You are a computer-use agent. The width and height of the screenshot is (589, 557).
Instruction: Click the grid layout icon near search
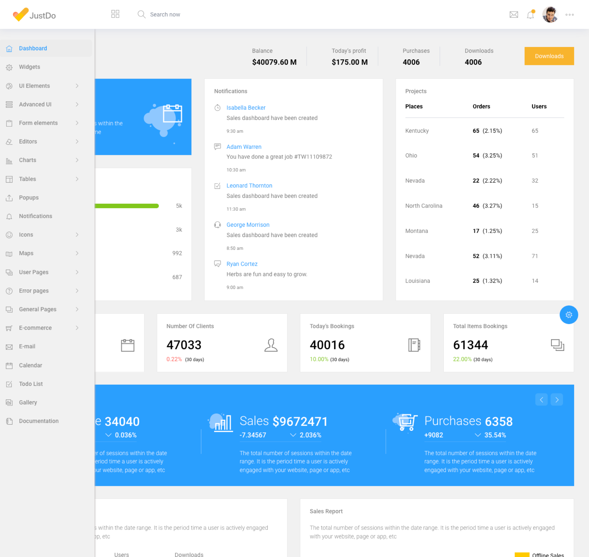pos(115,14)
